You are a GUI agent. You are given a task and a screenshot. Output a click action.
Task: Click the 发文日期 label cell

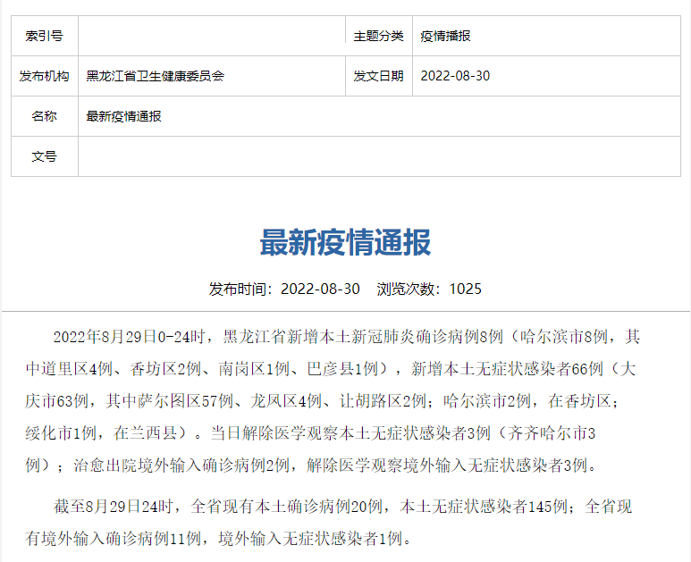click(378, 76)
